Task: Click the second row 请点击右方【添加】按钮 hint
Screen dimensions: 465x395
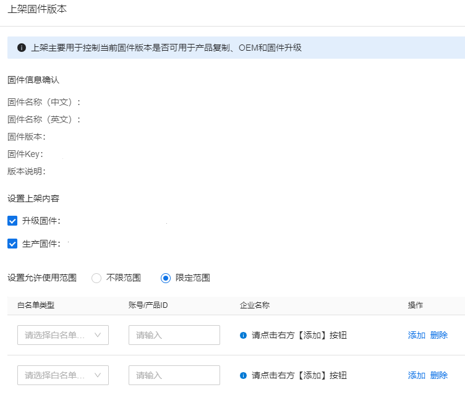Action: [299, 375]
